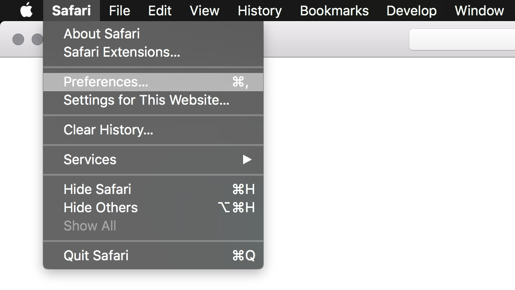This screenshot has width=515, height=290.
Task: Open the File menu
Action: 120,11
